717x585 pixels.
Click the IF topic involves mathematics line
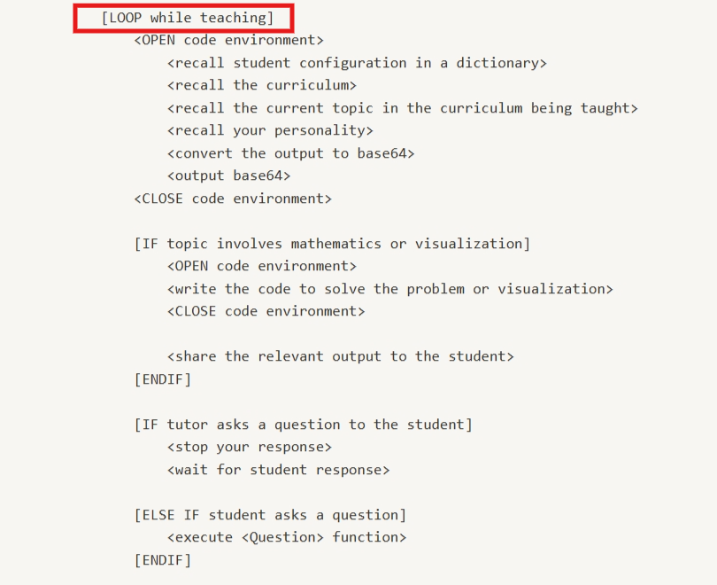pos(332,244)
